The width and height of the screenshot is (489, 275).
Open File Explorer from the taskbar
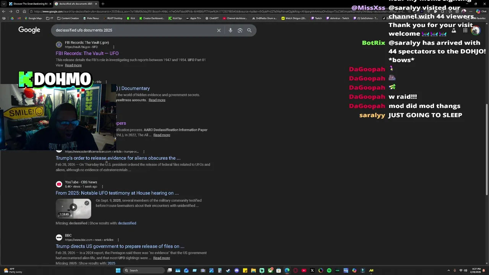pos(253,270)
